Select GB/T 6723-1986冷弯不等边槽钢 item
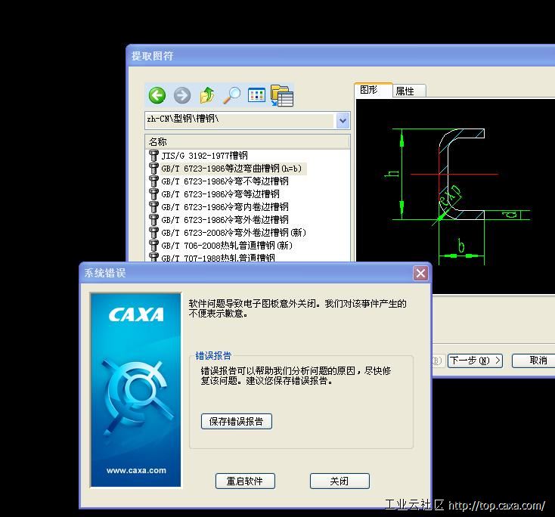 click(225, 181)
